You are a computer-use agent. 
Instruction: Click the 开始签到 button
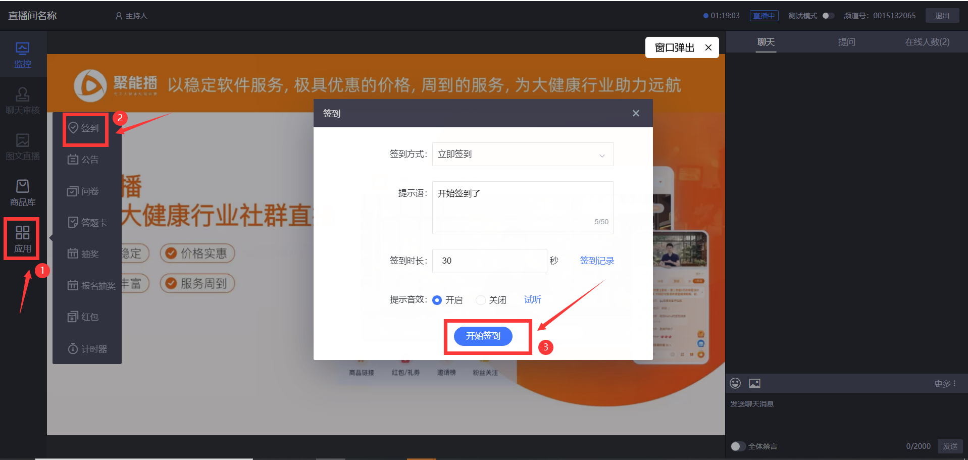click(x=483, y=336)
